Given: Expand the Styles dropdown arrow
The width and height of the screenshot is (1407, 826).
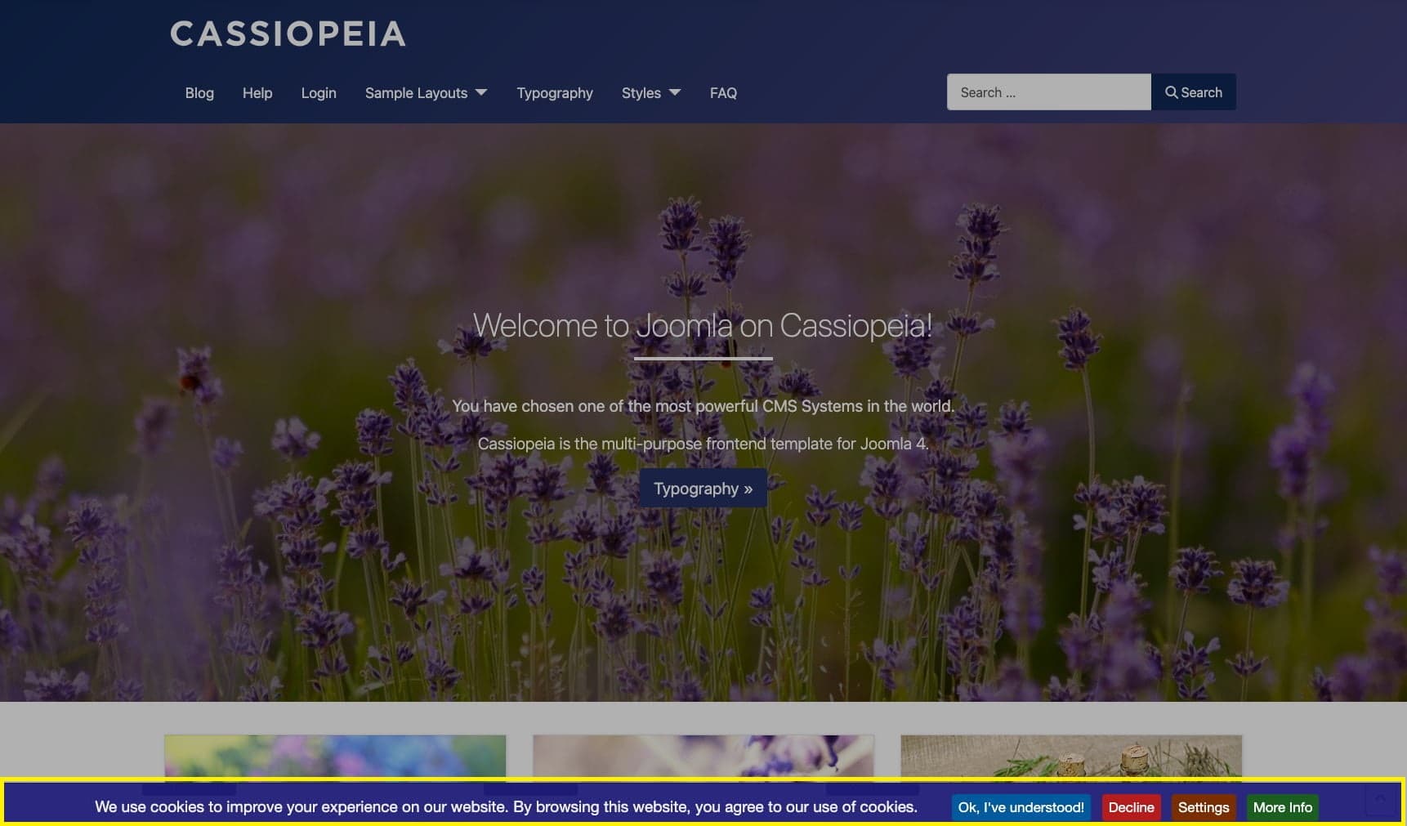Looking at the screenshot, I should (675, 92).
